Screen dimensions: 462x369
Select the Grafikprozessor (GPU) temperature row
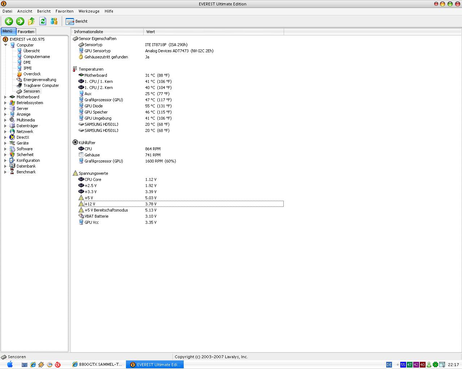pyautogui.click(x=180, y=100)
